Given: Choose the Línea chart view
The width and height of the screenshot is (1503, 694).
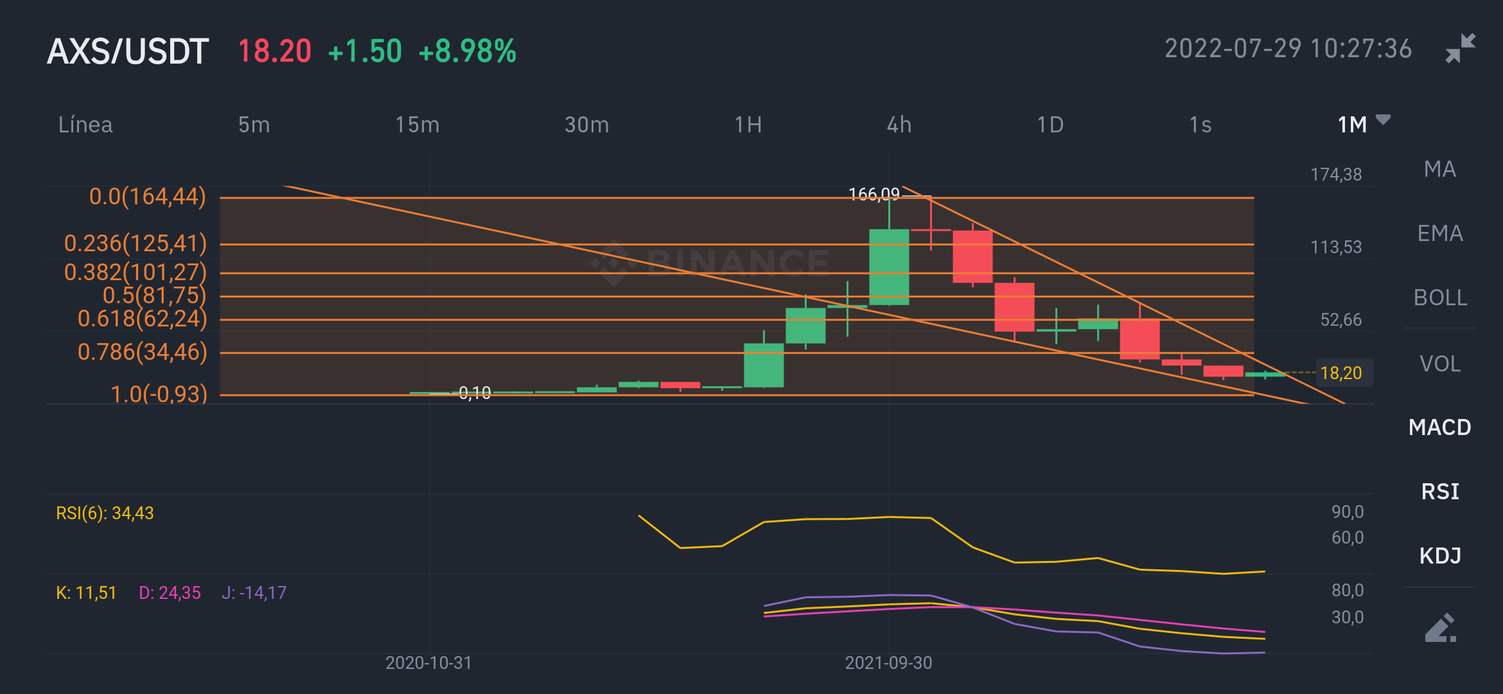Looking at the screenshot, I should [x=85, y=125].
